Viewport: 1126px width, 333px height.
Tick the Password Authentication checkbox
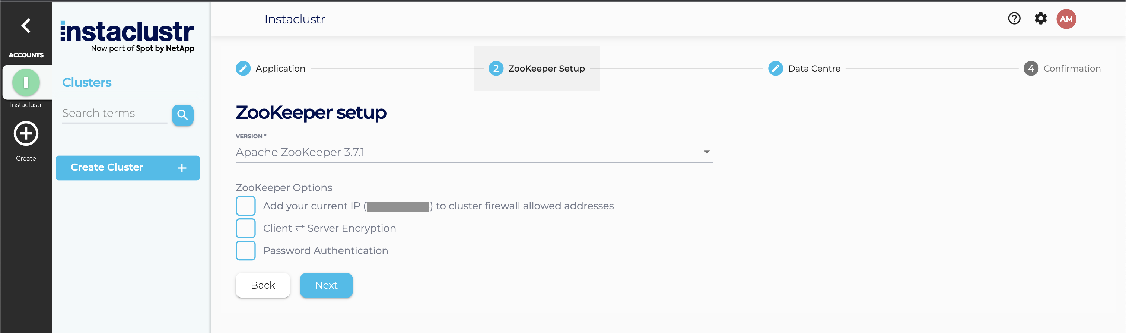tap(246, 250)
